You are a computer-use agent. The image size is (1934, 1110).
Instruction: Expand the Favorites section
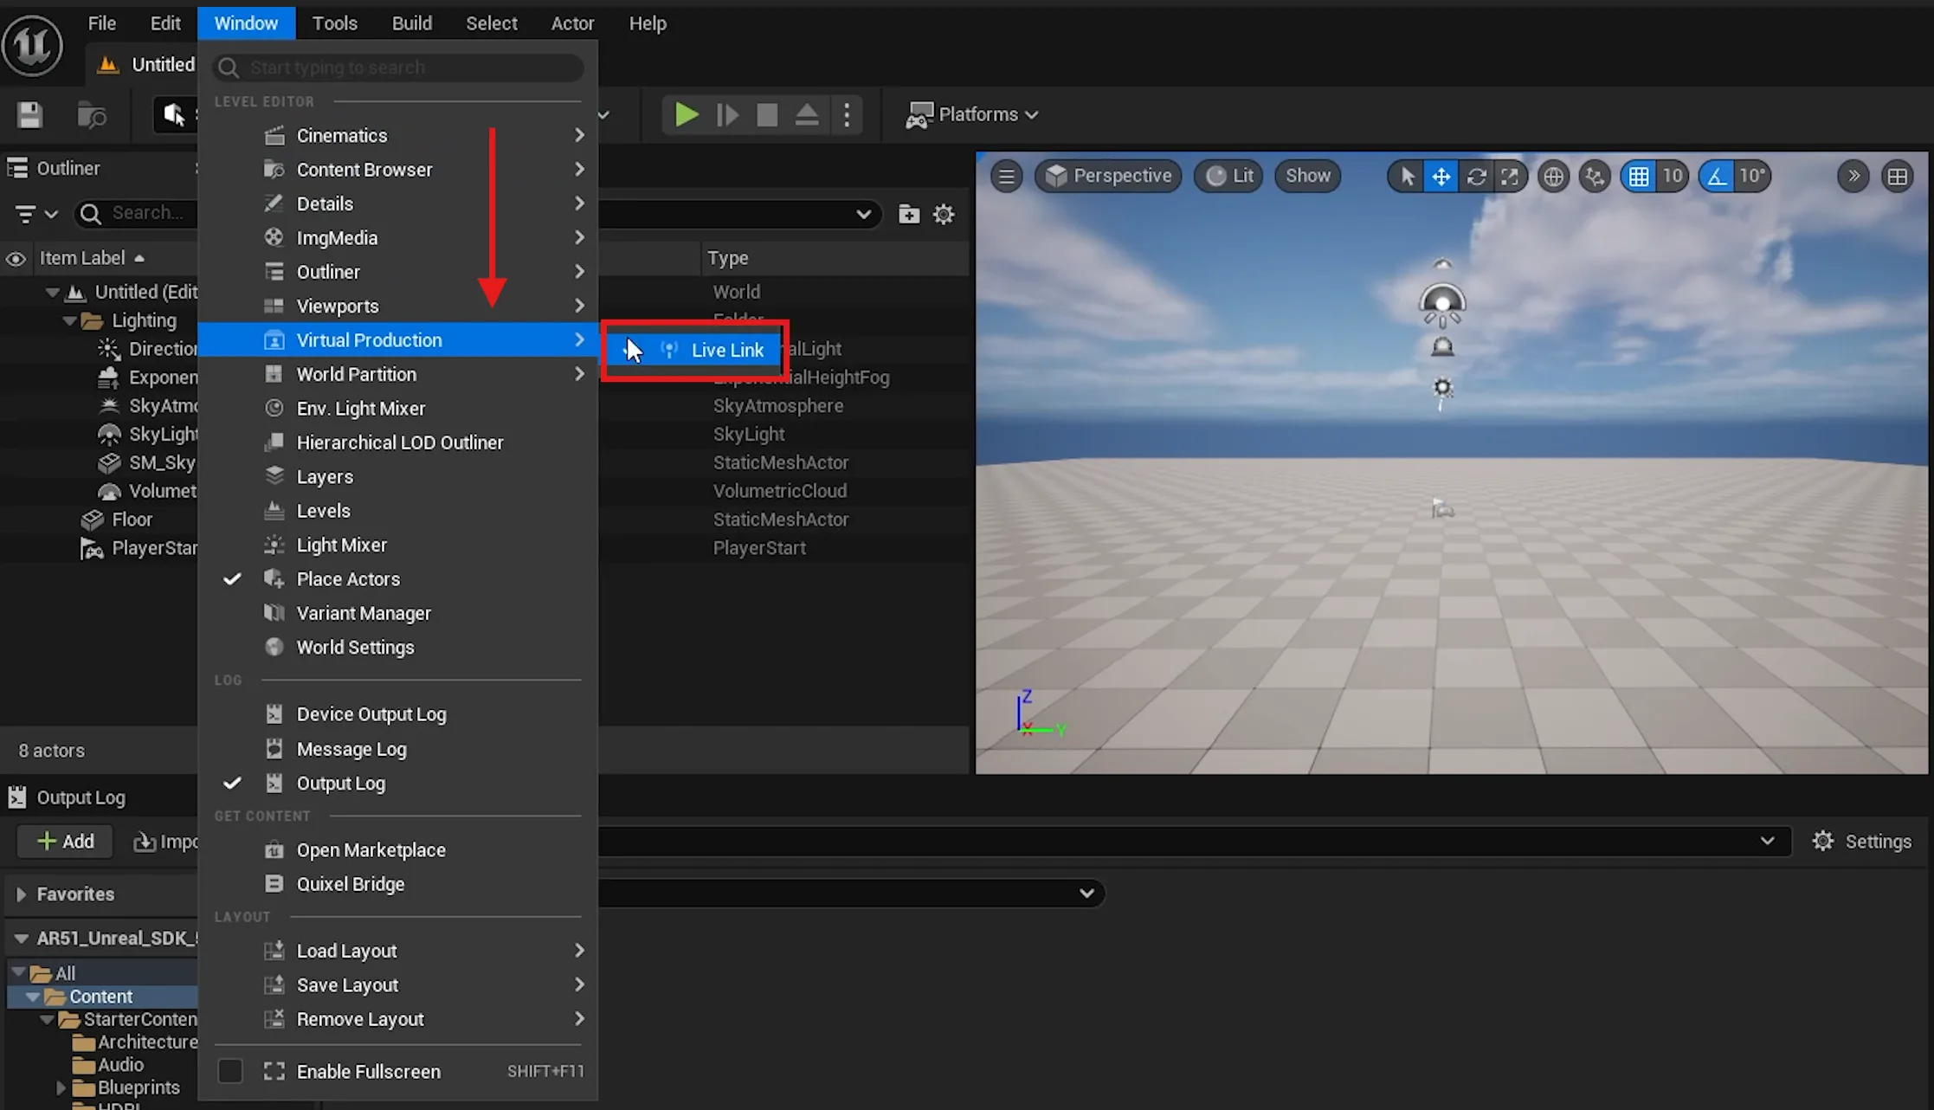click(21, 894)
